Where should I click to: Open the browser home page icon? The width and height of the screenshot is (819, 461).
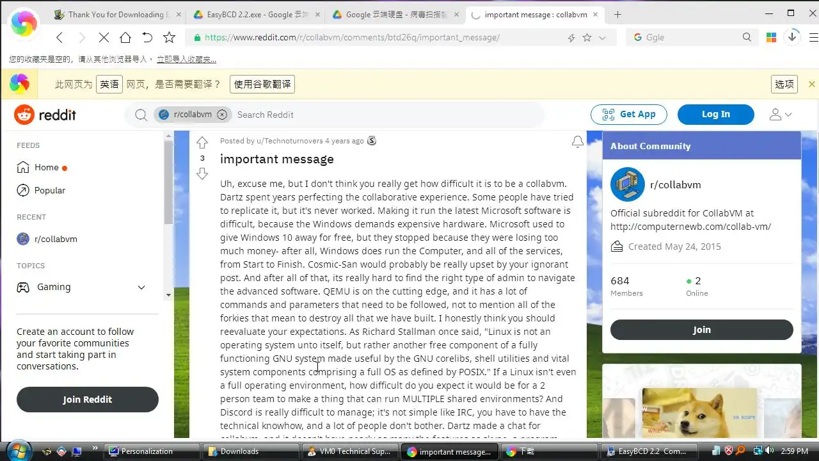coord(125,38)
